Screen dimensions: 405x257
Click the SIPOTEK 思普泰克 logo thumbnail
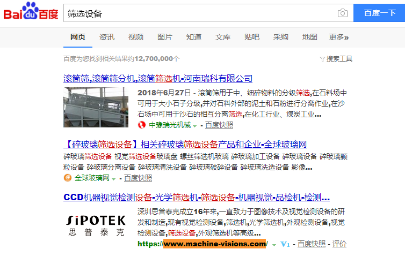click(x=96, y=225)
